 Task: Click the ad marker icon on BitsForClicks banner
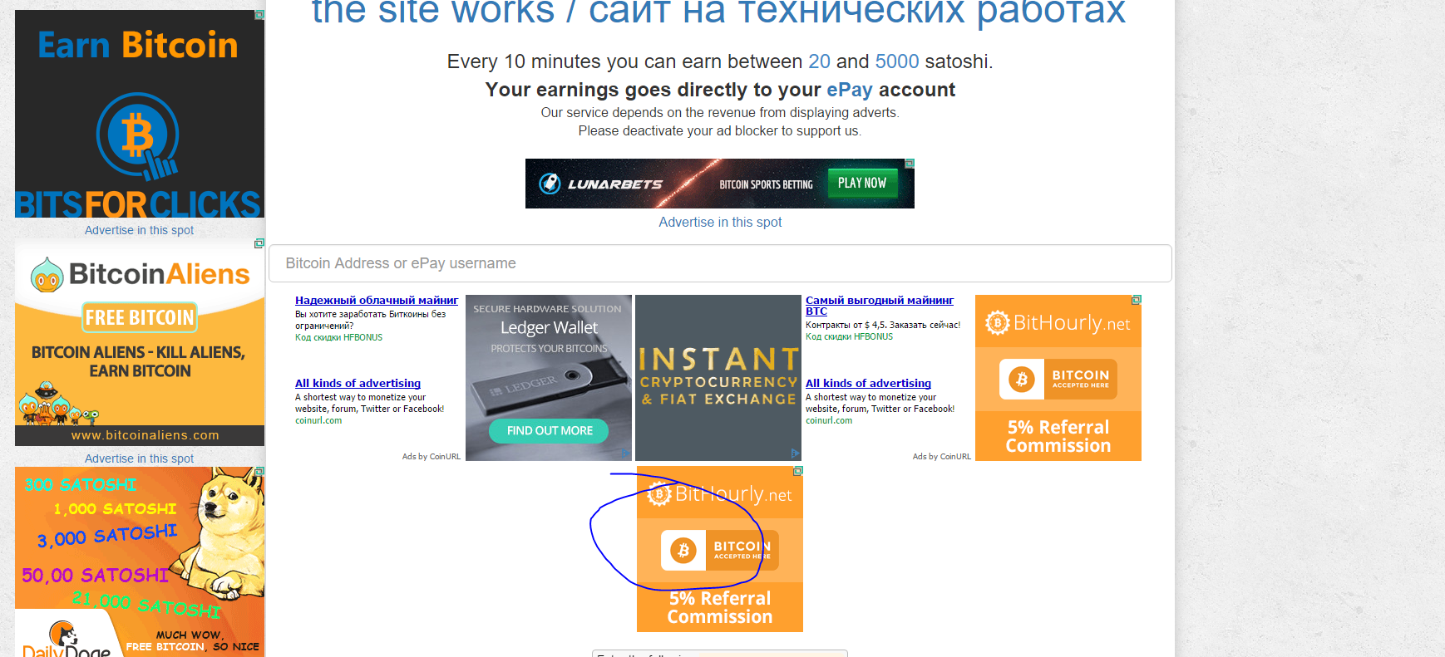(x=259, y=15)
